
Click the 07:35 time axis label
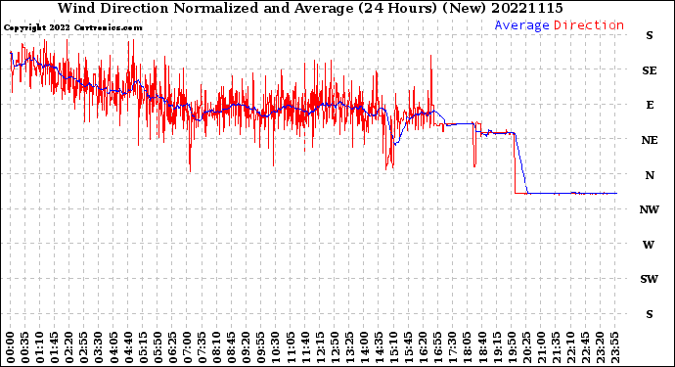(202, 347)
